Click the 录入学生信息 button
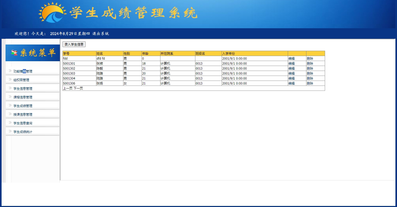 point(74,44)
